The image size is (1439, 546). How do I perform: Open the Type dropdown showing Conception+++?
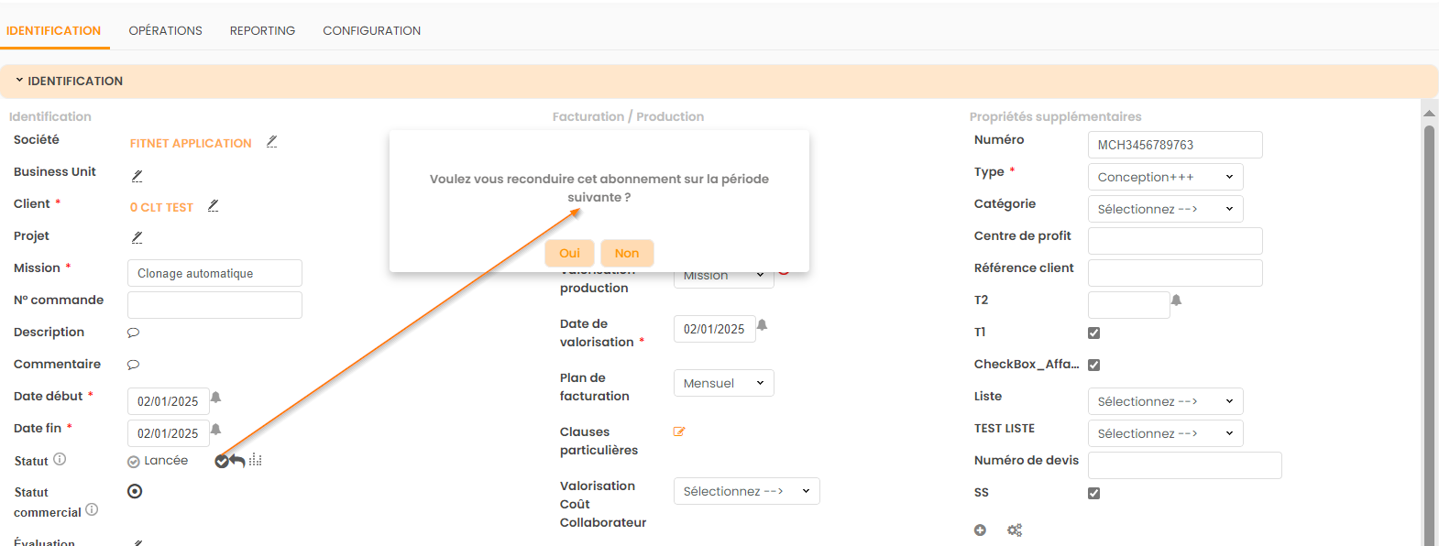[x=1165, y=177]
